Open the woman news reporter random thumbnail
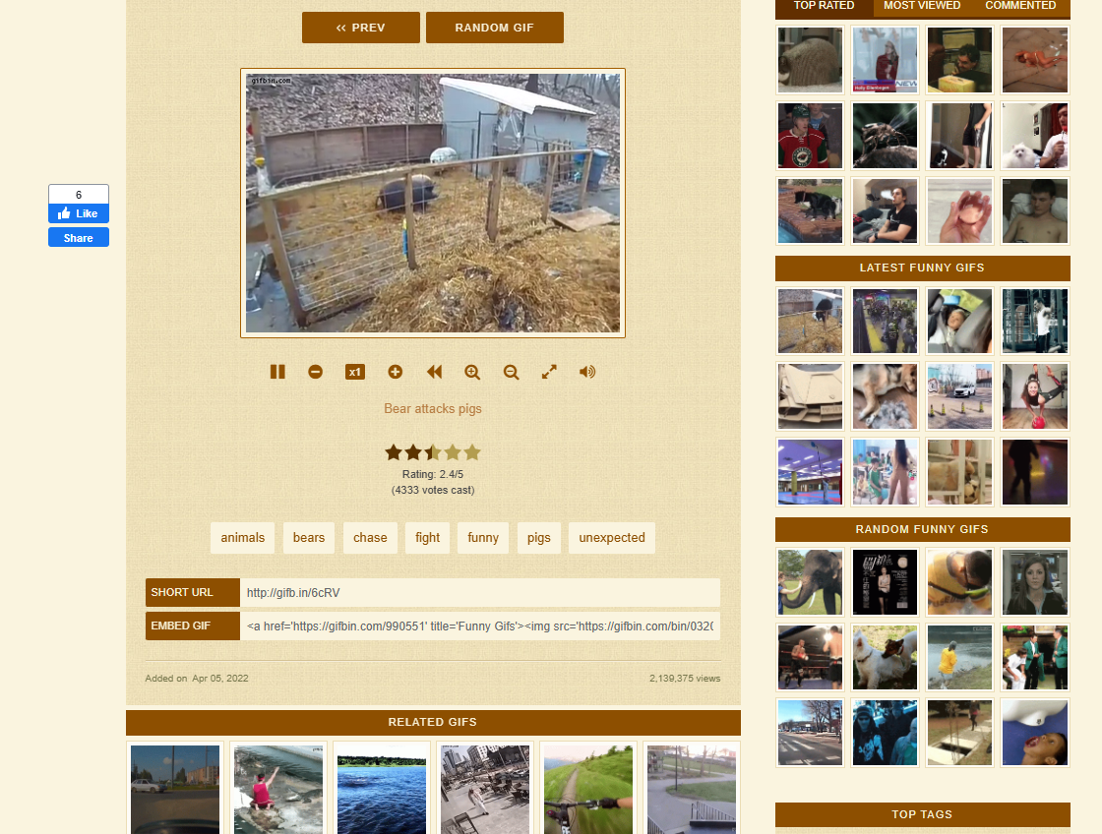This screenshot has height=834, width=1102. (x=1034, y=582)
